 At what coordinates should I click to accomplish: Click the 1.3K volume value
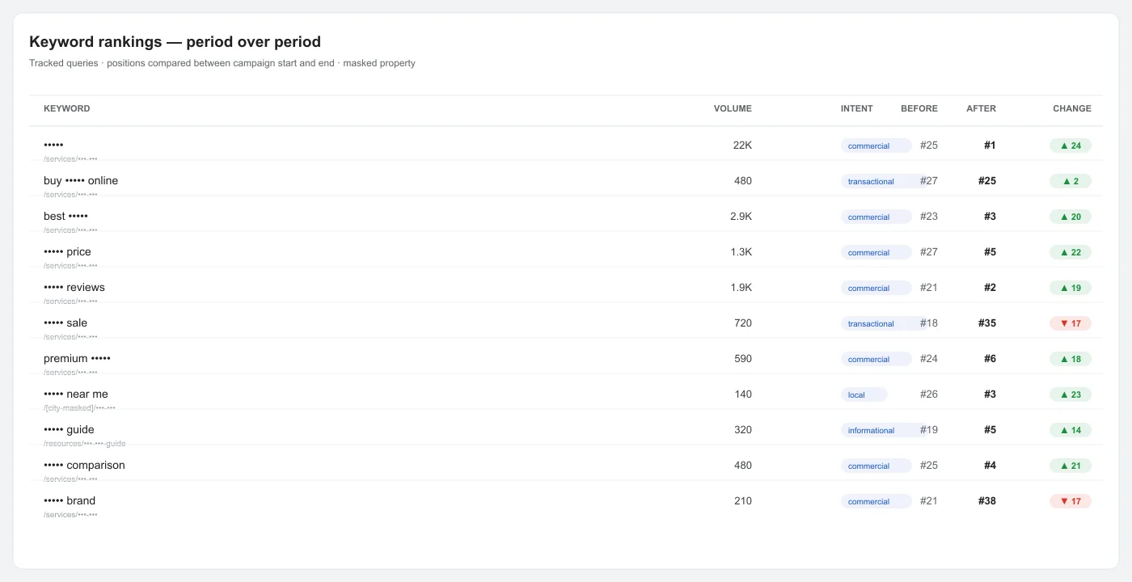741,252
